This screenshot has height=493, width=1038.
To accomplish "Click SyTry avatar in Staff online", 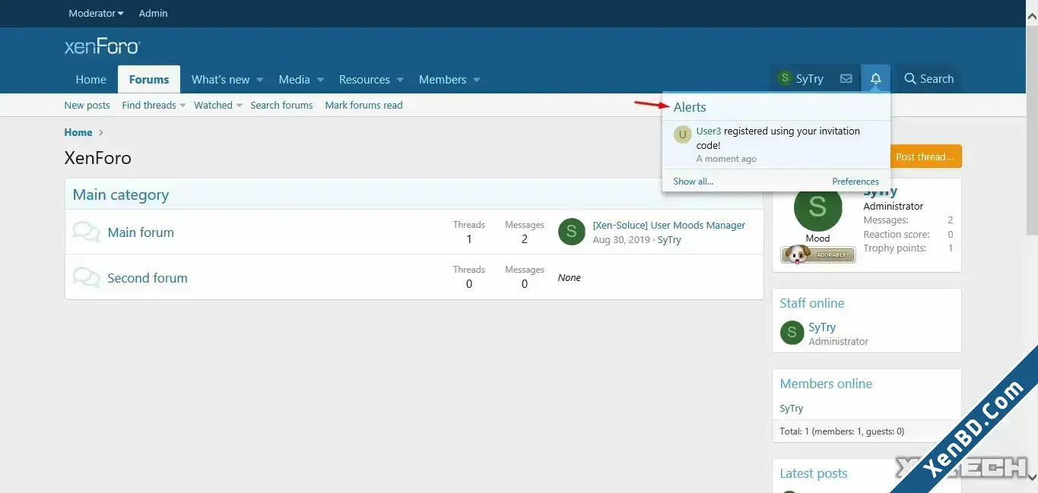I will pos(792,333).
